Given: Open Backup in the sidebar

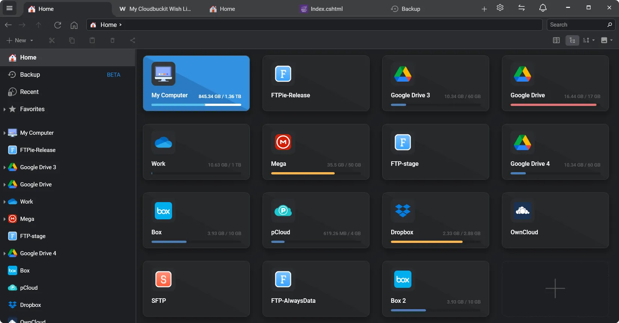Looking at the screenshot, I should tap(67, 75).
